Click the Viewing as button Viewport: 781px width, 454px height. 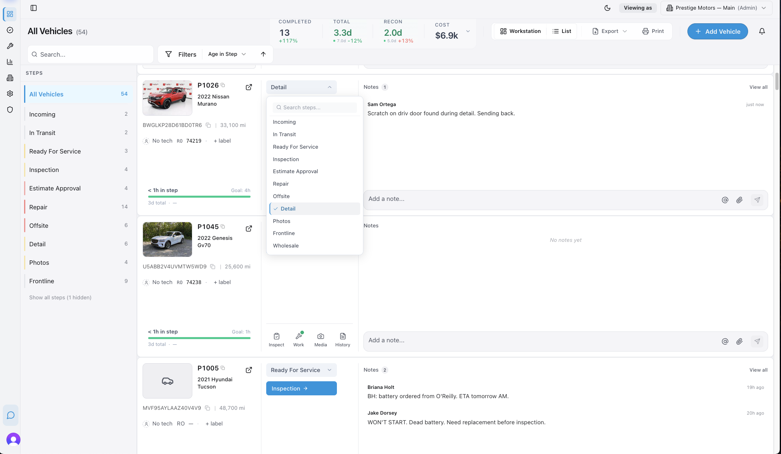(638, 8)
